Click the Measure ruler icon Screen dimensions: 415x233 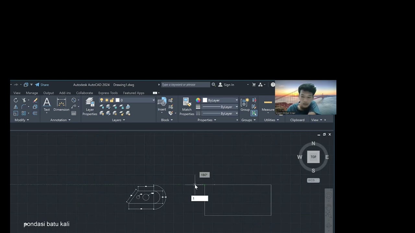point(268,102)
